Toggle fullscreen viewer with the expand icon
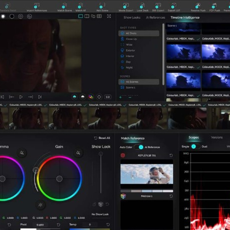The image size is (230, 230). pos(109,16)
